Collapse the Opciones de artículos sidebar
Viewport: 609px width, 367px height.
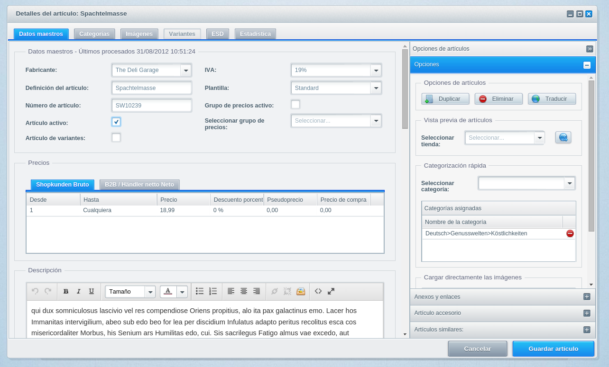point(590,49)
